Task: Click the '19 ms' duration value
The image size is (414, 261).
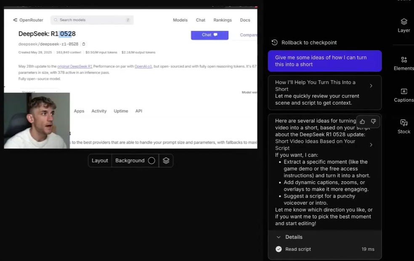Action: pos(368,249)
